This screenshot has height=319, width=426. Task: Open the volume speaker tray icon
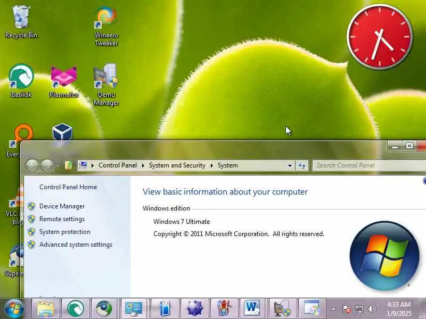click(372, 309)
